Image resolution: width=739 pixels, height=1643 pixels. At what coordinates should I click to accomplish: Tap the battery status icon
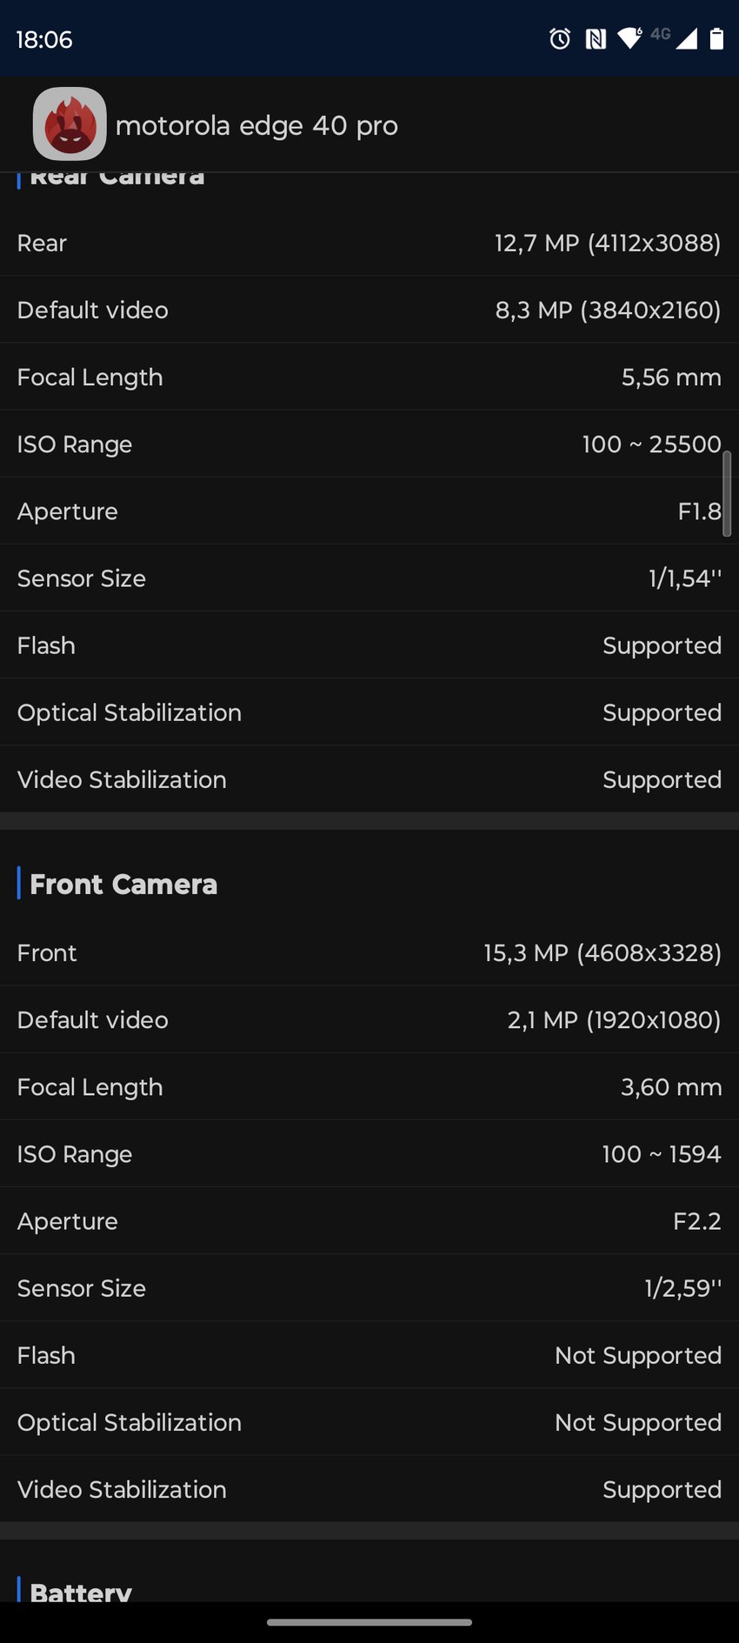pyautogui.click(x=716, y=38)
